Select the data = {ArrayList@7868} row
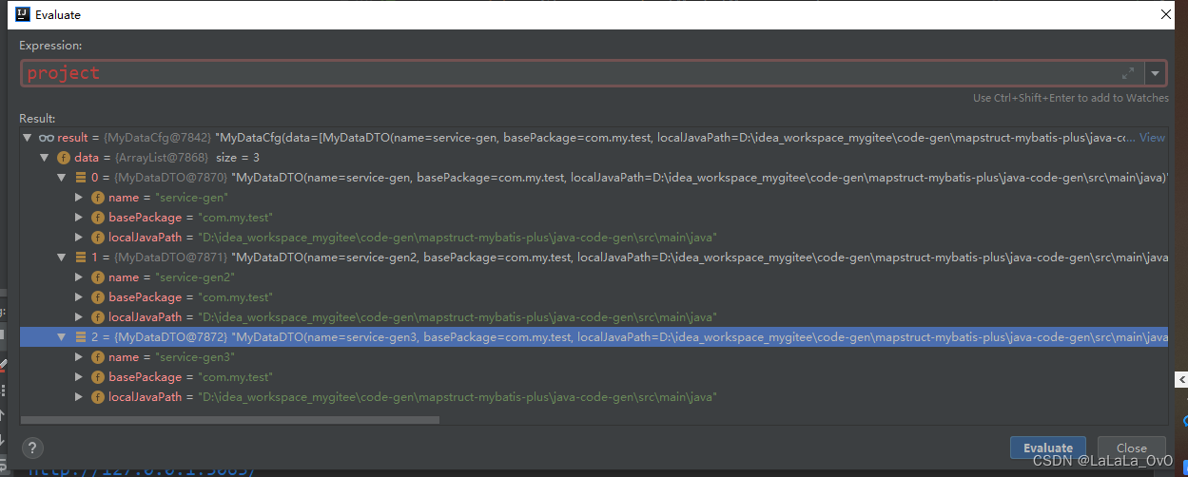Viewport: 1188px width, 477px height. (x=594, y=158)
